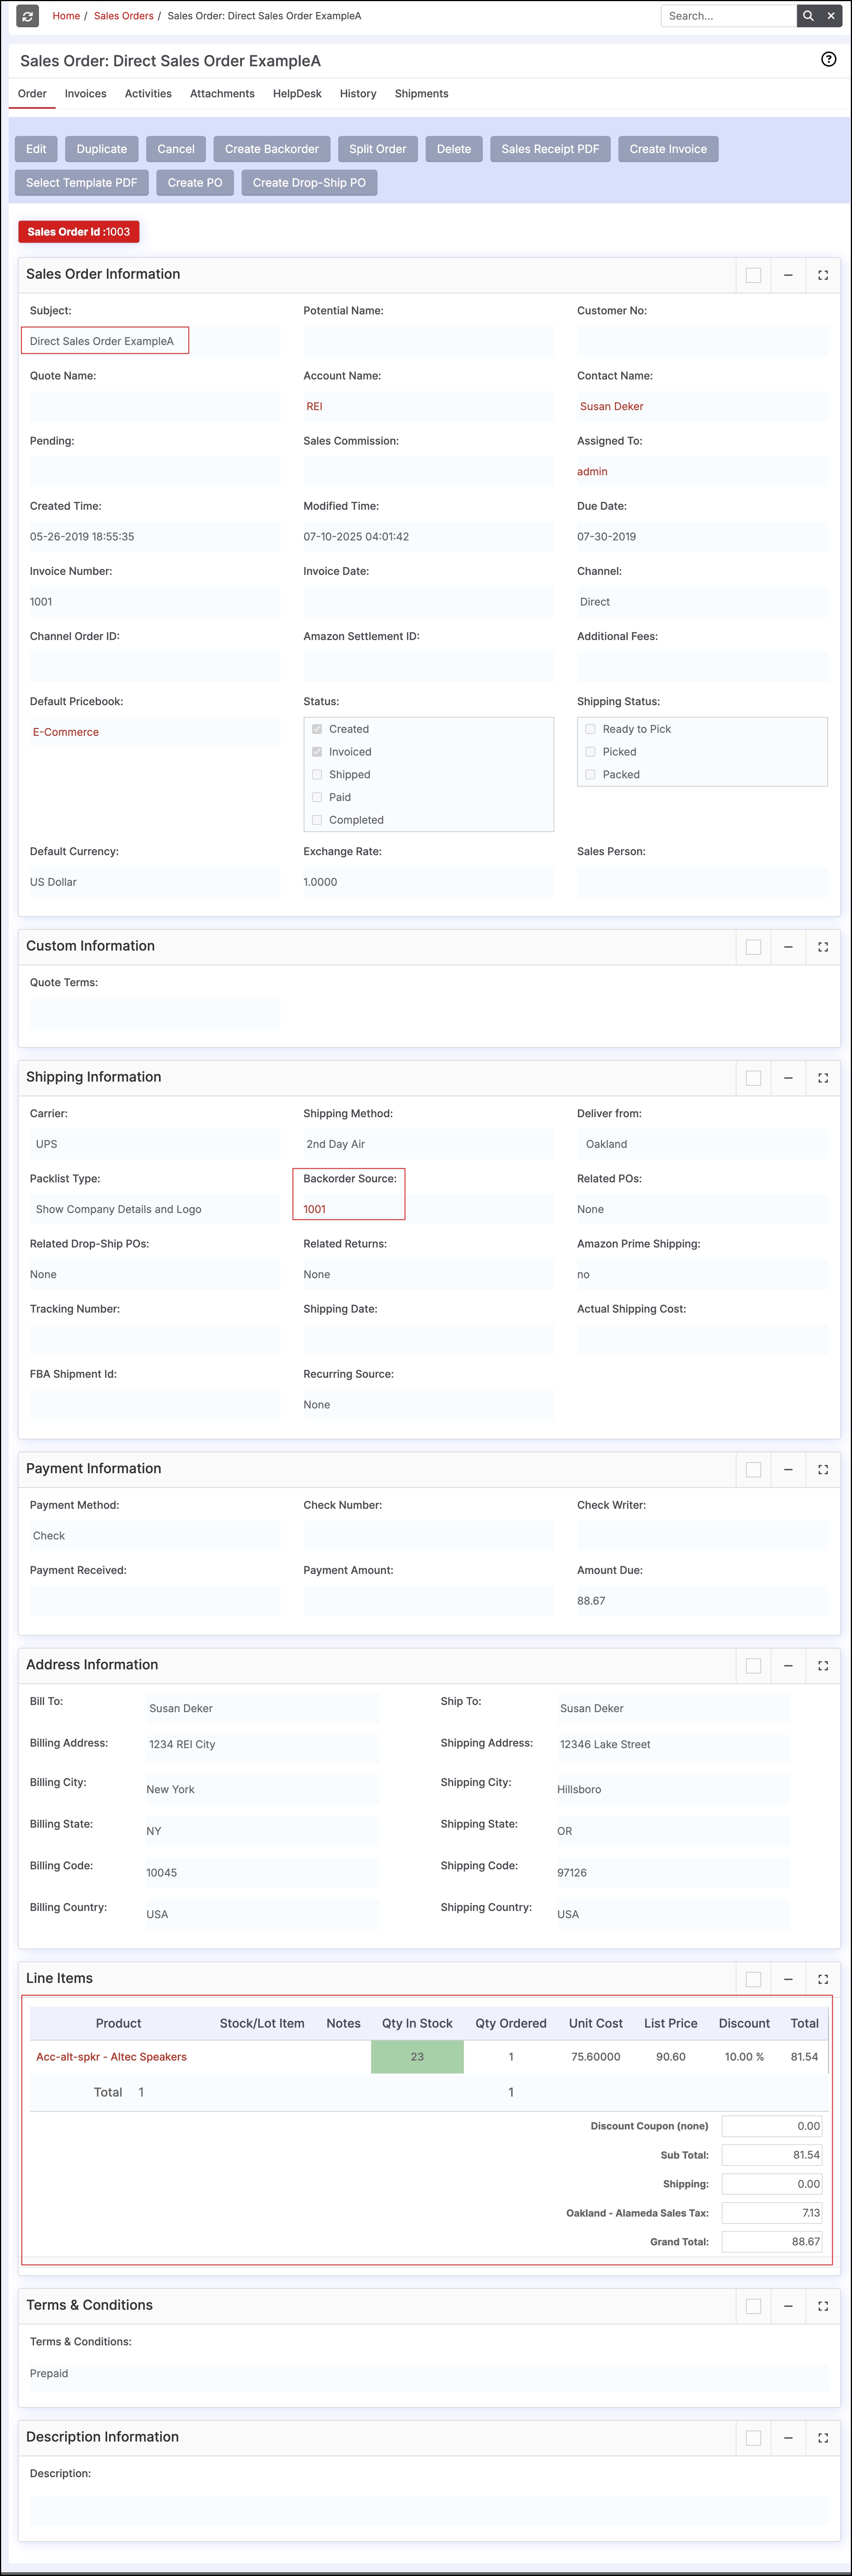Toggle the Picked shipping status checkbox
This screenshot has width=852, height=2576.
[590, 752]
